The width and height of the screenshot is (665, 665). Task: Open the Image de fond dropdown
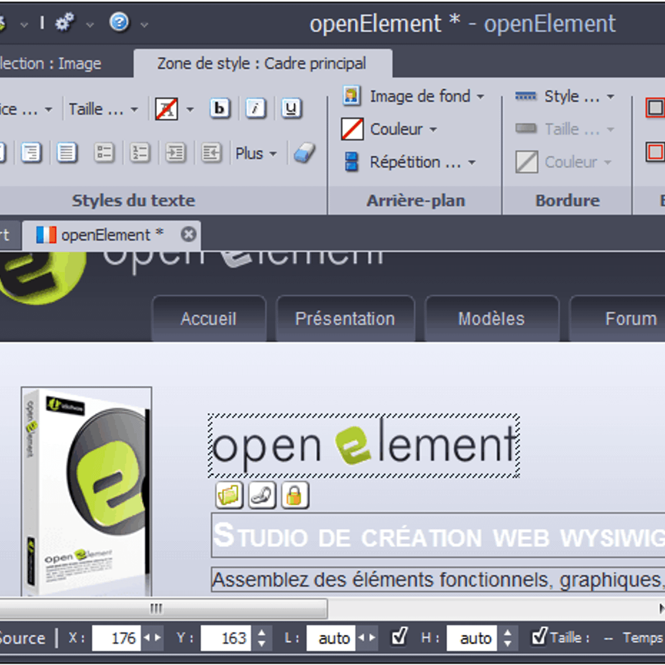(x=480, y=96)
